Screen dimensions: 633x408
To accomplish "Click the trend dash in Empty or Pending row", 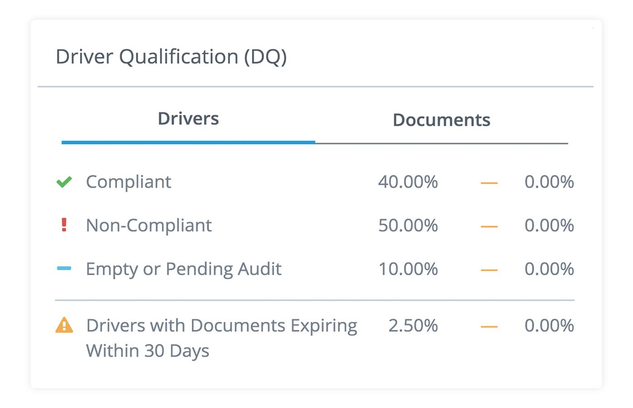I will (x=489, y=270).
